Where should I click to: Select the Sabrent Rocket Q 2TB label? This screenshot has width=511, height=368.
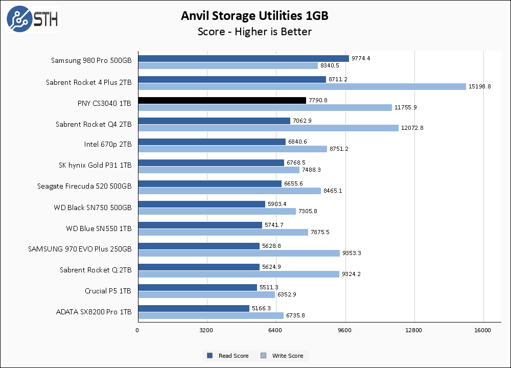tap(96, 270)
